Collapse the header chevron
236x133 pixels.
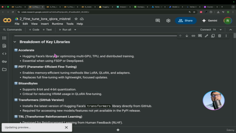[230, 30]
